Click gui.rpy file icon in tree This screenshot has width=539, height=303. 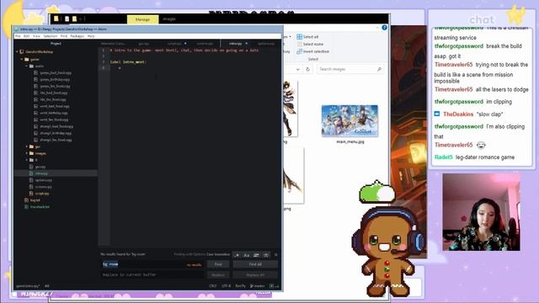pos(31,167)
